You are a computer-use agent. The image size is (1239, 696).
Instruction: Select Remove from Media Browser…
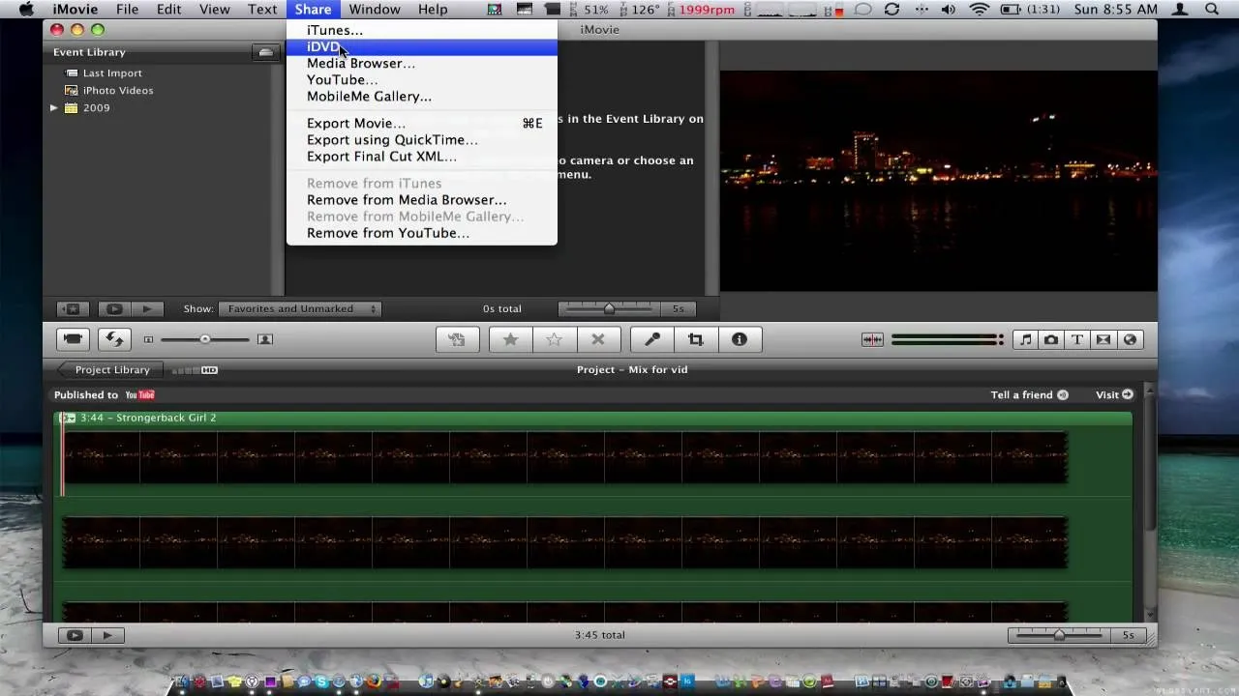pos(421,199)
